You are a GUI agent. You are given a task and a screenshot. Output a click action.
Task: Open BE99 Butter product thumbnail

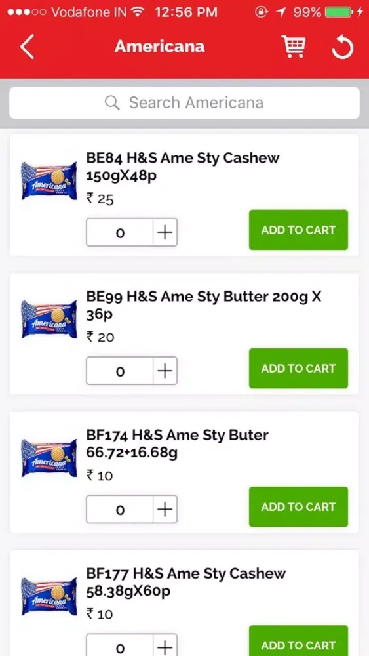[x=49, y=319]
